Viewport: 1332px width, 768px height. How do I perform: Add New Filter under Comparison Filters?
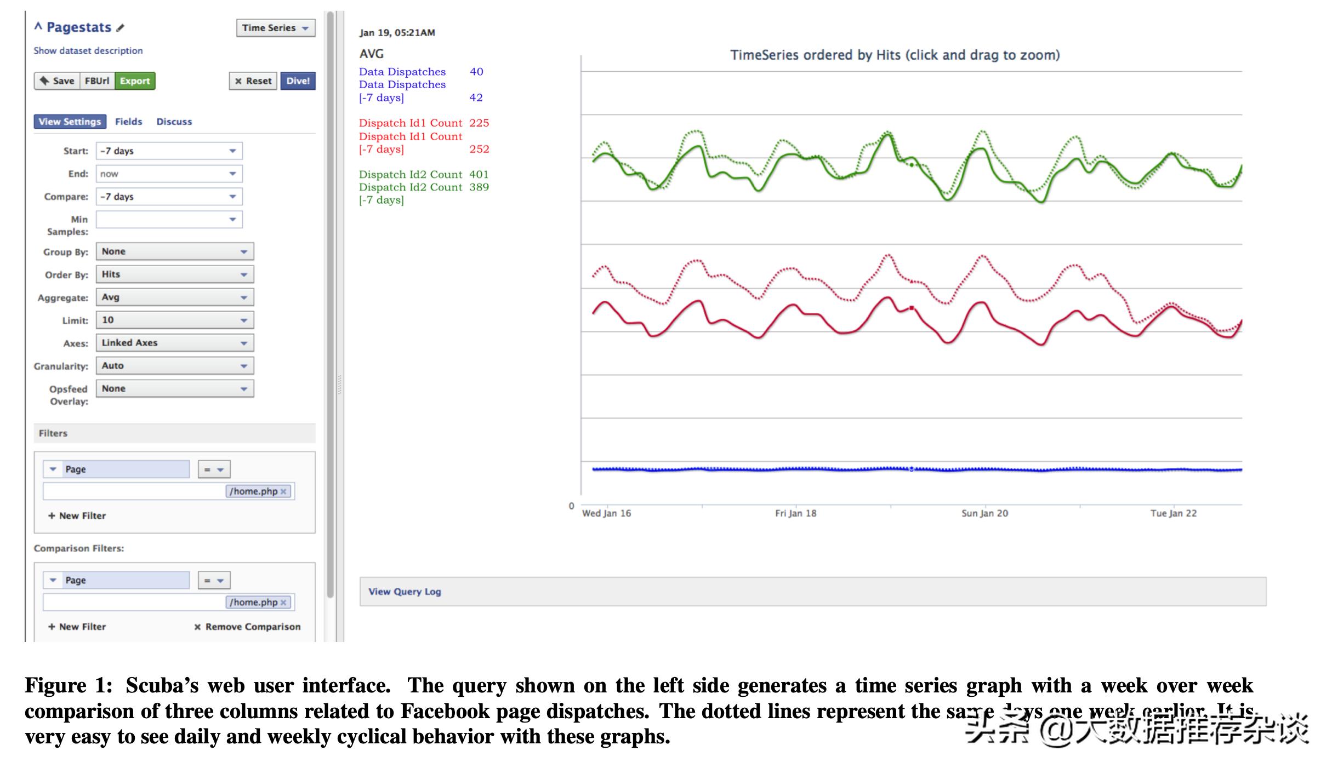pos(77,627)
